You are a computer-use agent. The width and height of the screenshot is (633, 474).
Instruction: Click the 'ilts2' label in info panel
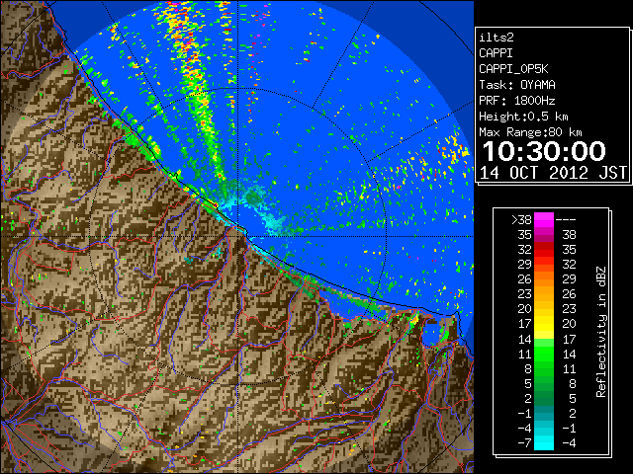497,38
